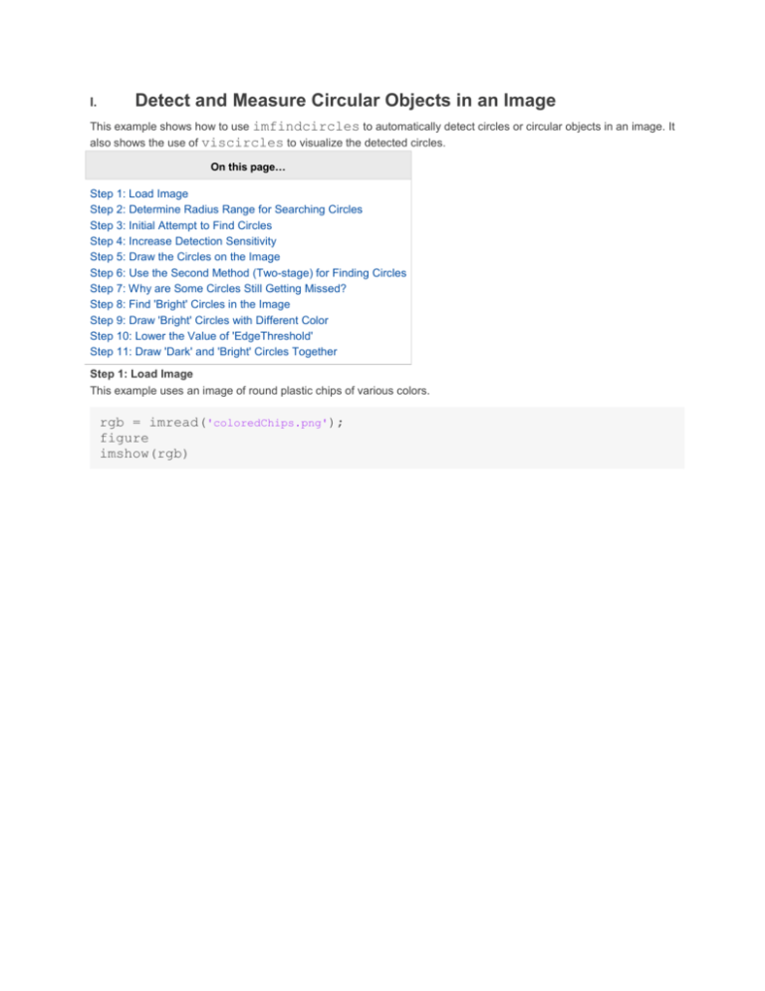Click the figure code line
Viewport: 765px width, 991px height.
tap(125, 438)
